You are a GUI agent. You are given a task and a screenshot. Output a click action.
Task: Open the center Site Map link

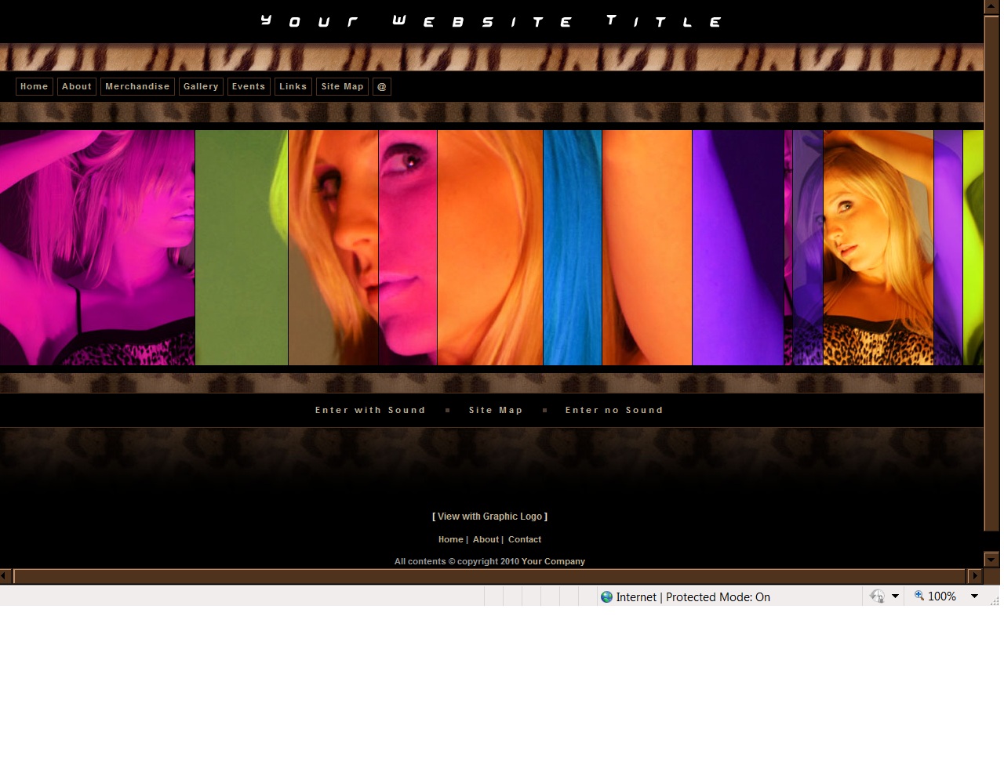496,410
